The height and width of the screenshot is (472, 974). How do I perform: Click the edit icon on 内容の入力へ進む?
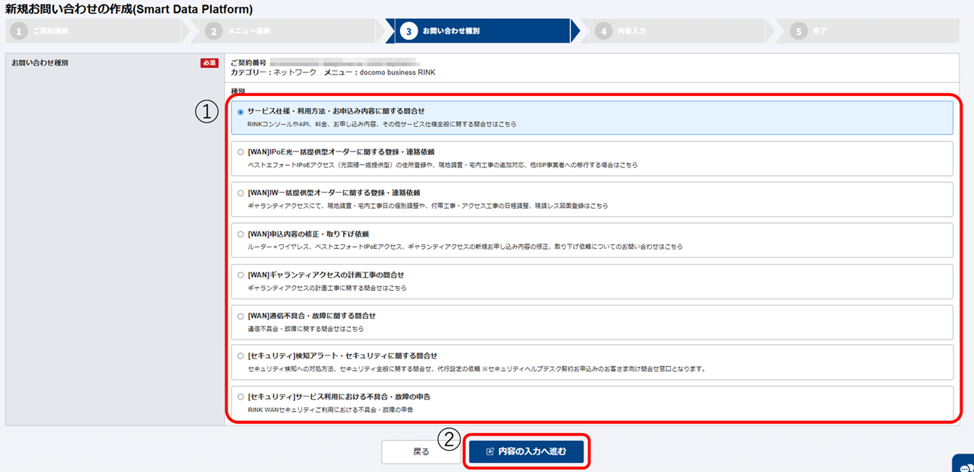coord(490,451)
